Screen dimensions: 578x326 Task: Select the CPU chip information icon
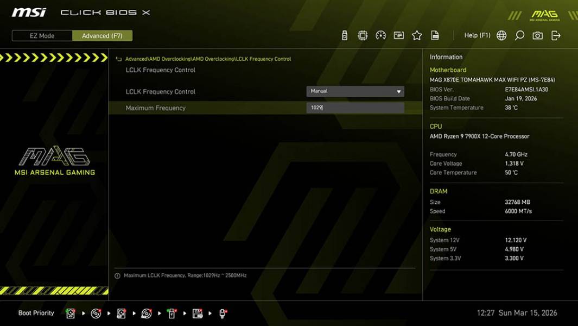362,35
